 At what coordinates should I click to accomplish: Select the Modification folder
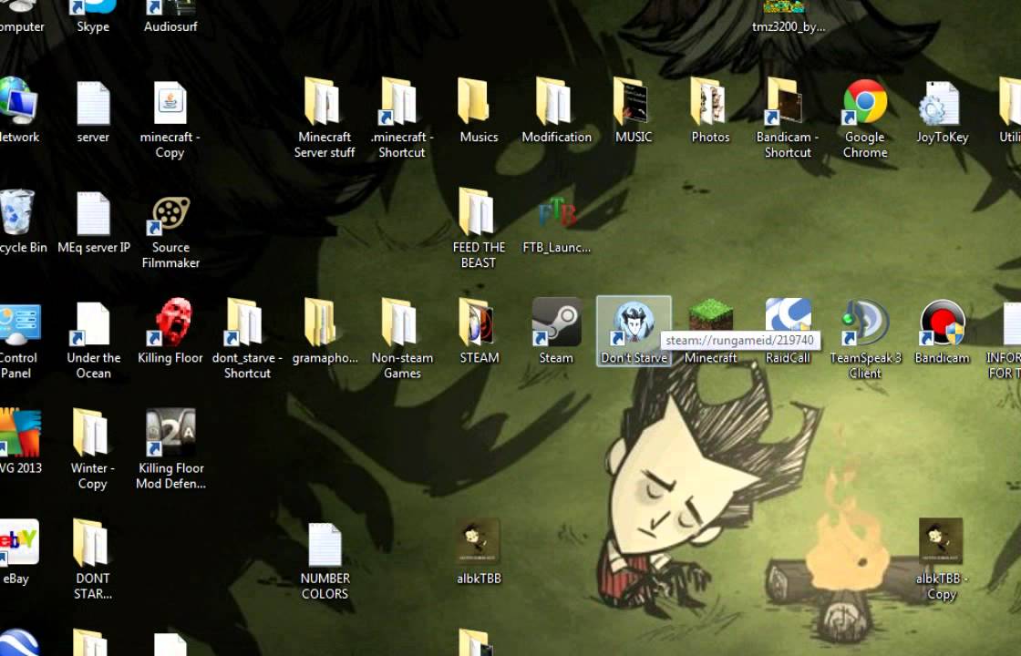(x=556, y=110)
